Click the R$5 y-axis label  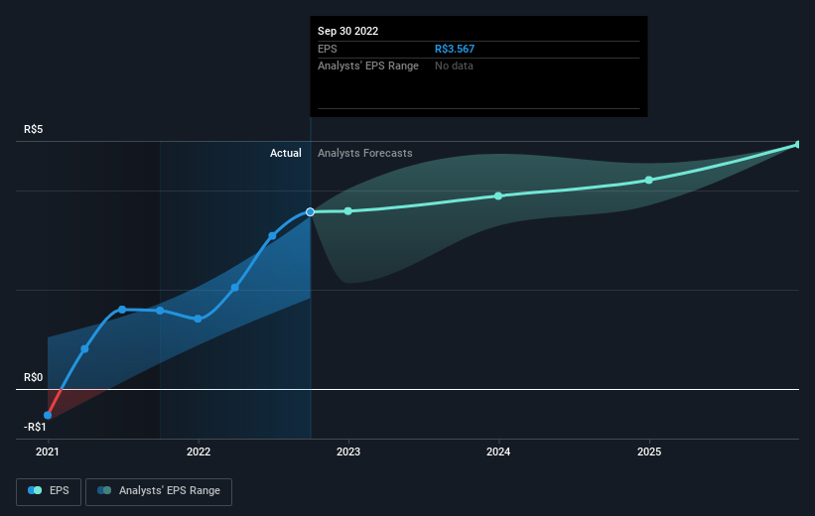[x=34, y=129]
